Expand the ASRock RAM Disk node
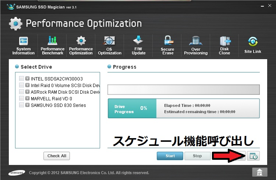The height and width of the screenshot is (180, 276). (27, 91)
